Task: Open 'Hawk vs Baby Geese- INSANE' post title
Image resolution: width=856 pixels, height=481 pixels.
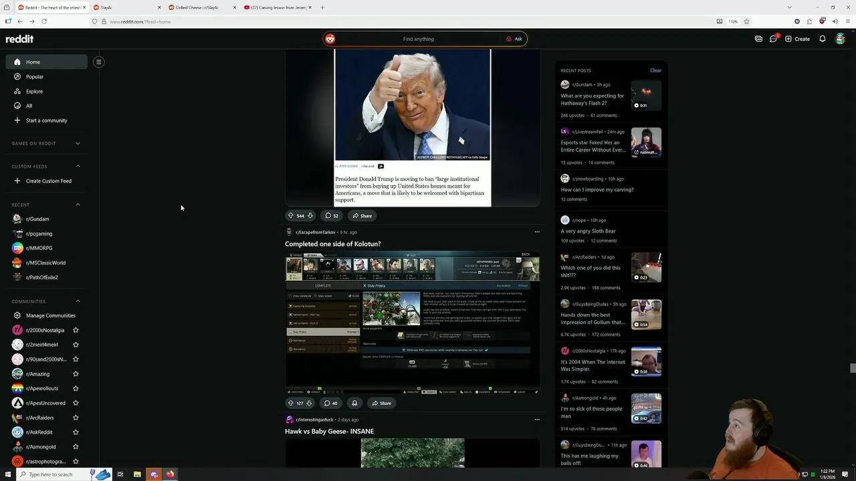Action: pos(329,432)
